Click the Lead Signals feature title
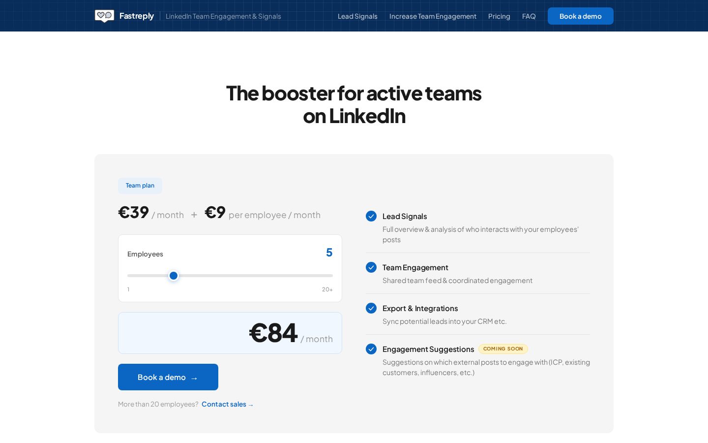The width and height of the screenshot is (708, 443). pyautogui.click(x=405, y=216)
